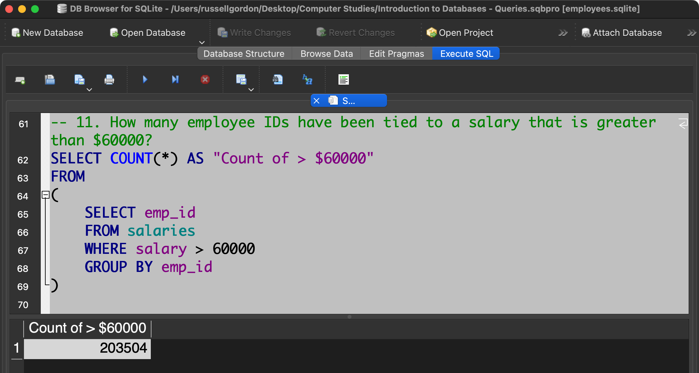Viewport: 699px width, 373px height.
Task: Collapse the subquery fold marker on line 64
Action: pos(46,195)
